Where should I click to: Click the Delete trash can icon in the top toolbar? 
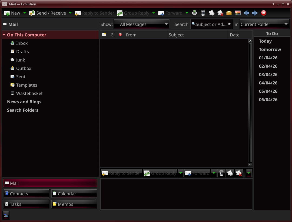[x=203, y=13]
